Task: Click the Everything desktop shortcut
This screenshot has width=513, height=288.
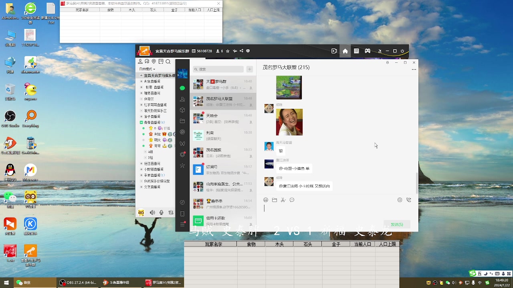Action: click(x=30, y=119)
